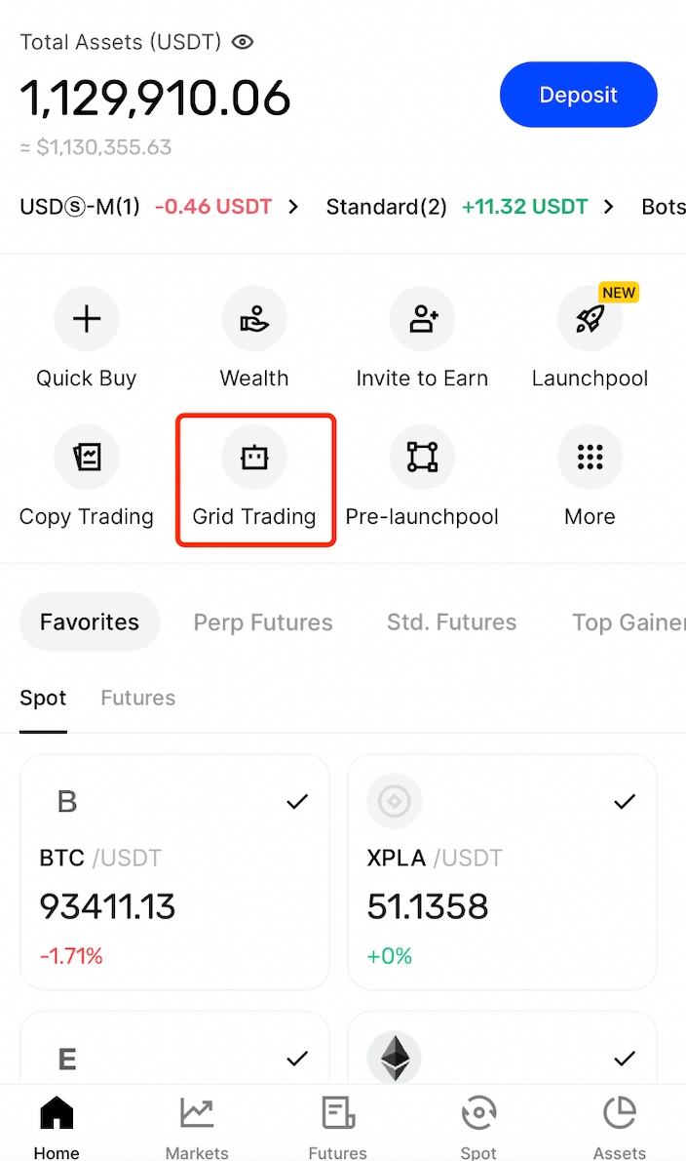686x1161 pixels.
Task: Open the Quick Buy plus icon
Action: pos(87,319)
